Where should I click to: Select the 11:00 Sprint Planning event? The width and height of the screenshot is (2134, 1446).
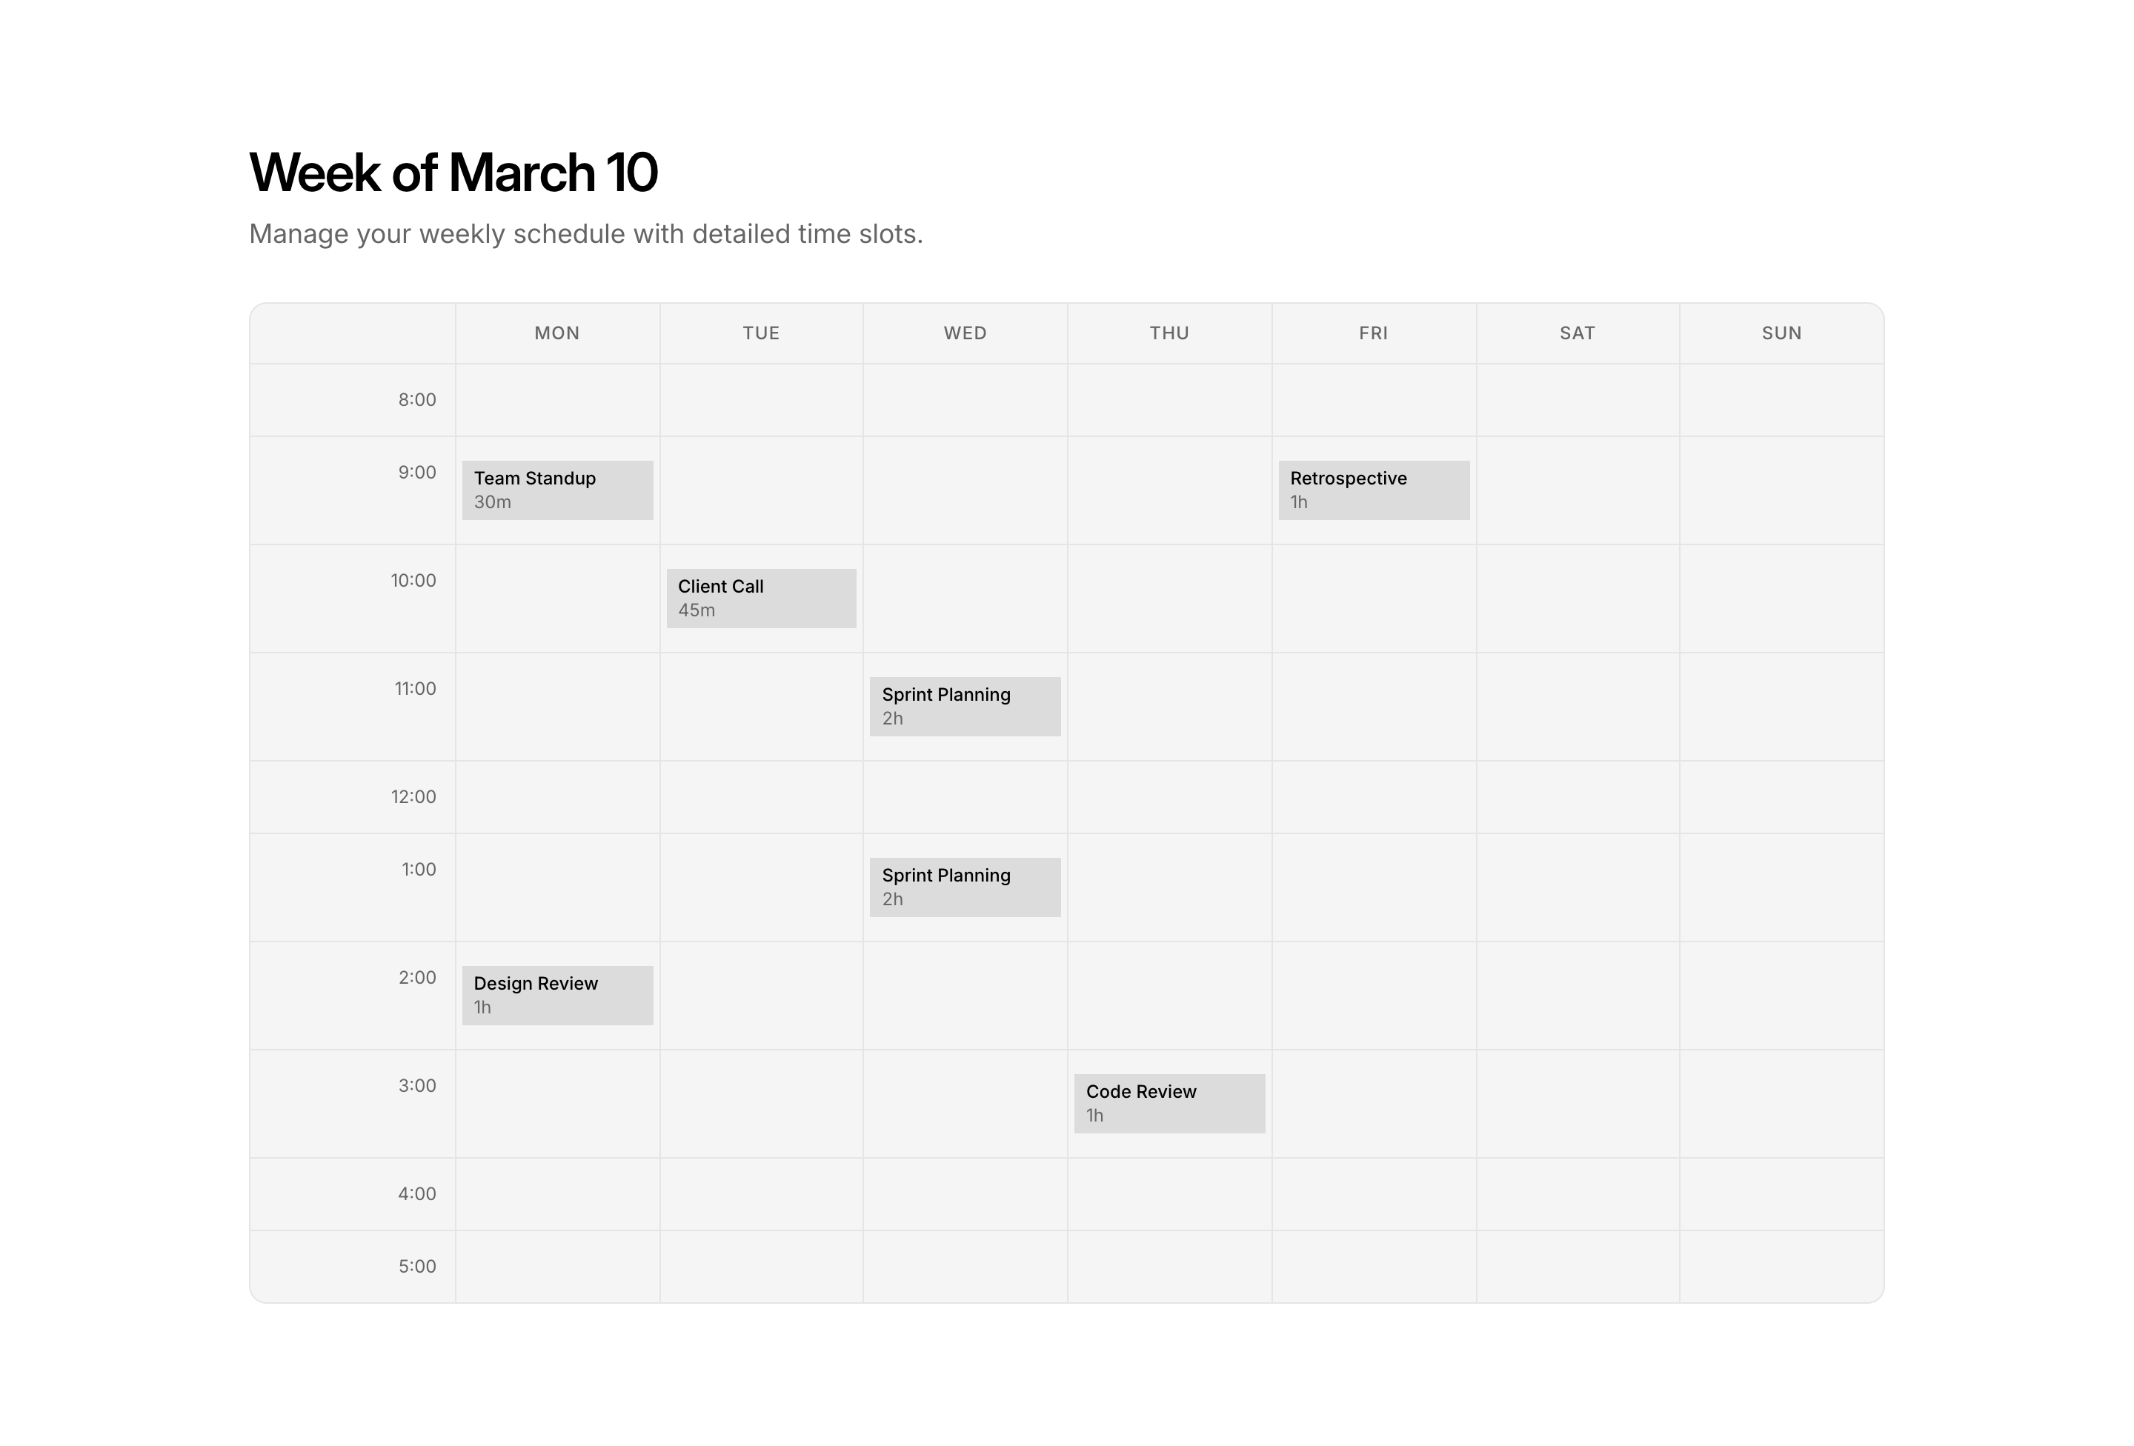tap(965, 707)
